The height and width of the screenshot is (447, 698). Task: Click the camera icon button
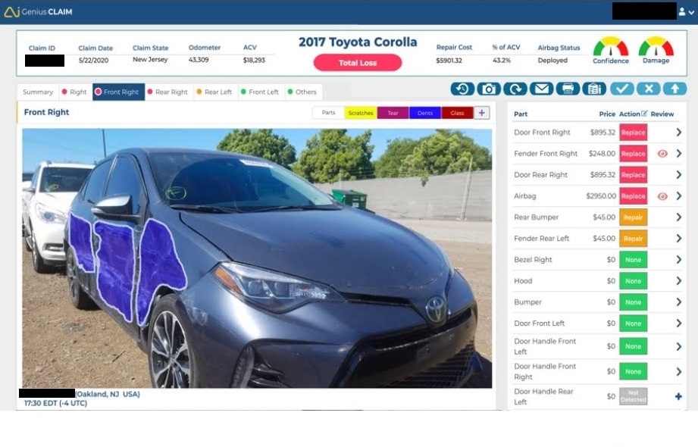(x=488, y=89)
